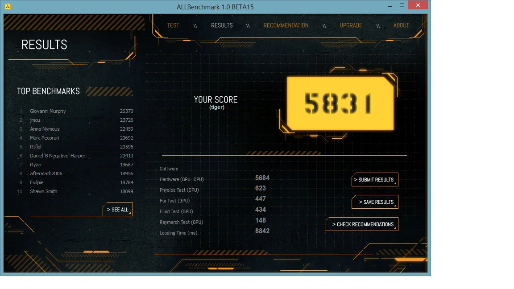This screenshot has height=289, width=514.
Task: Select the Rtflol leaderboard entry
Action: pos(76,146)
